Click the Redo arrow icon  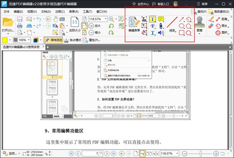tap(39, 26)
